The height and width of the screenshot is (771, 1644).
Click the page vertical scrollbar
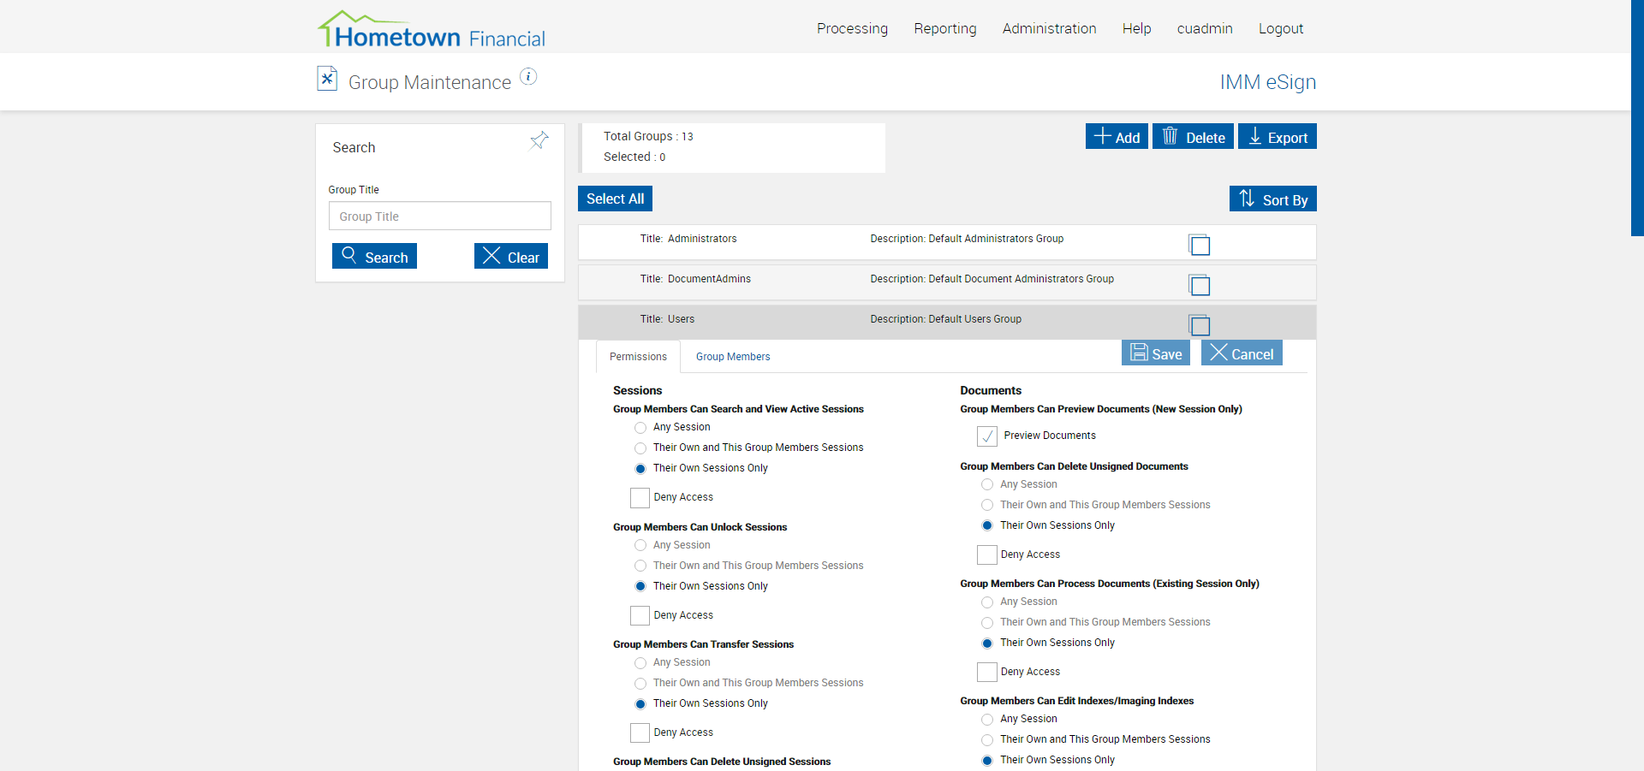pyautogui.click(x=1636, y=118)
